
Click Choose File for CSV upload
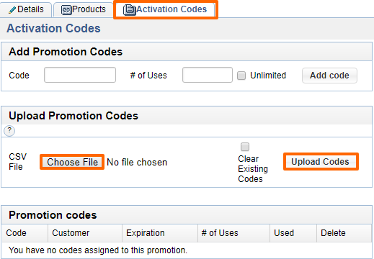click(72, 162)
